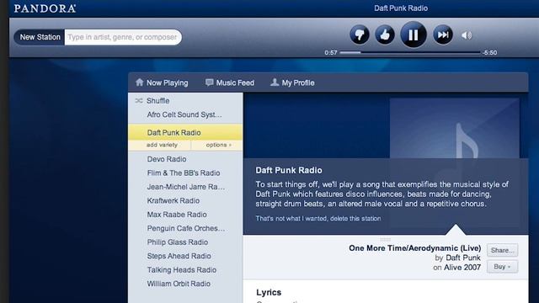Click the Daft Punk Radio title in header
Screen dimensions: 539x303
click(401, 8)
